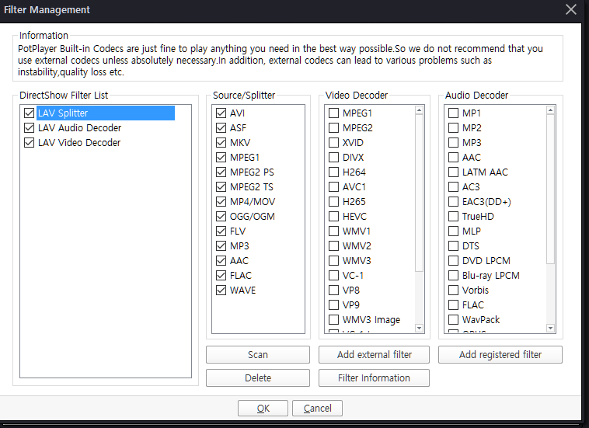Viewport: 589px width, 428px height.
Task: Uncheck the WAVE source checkbox
Action: pyautogui.click(x=221, y=291)
